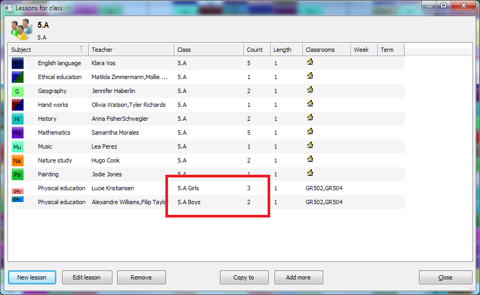480x295 pixels.
Task: Click the Remove button
Action: pyautogui.click(x=141, y=277)
